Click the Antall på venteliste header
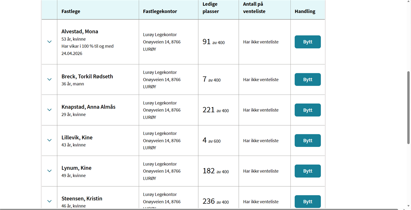411x210 pixels. pyautogui.click(x=254, y=8)
